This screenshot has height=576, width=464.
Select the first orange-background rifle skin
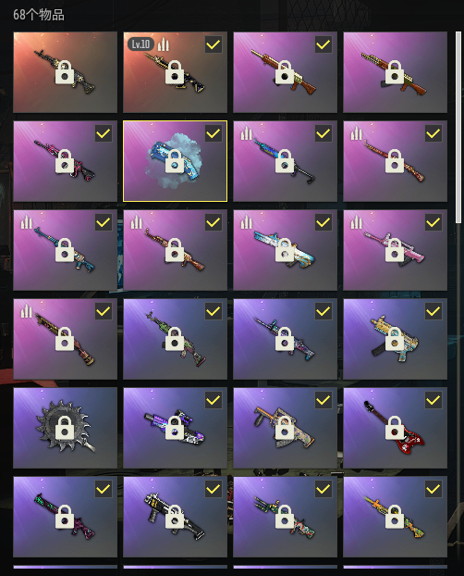pos(65,72)
